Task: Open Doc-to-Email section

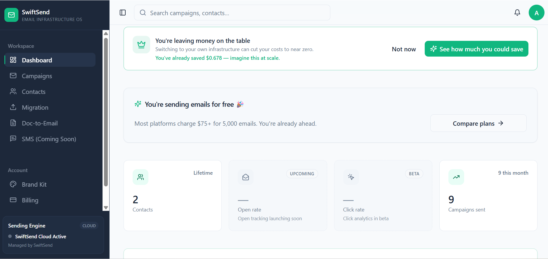Action: pos(50,123)
